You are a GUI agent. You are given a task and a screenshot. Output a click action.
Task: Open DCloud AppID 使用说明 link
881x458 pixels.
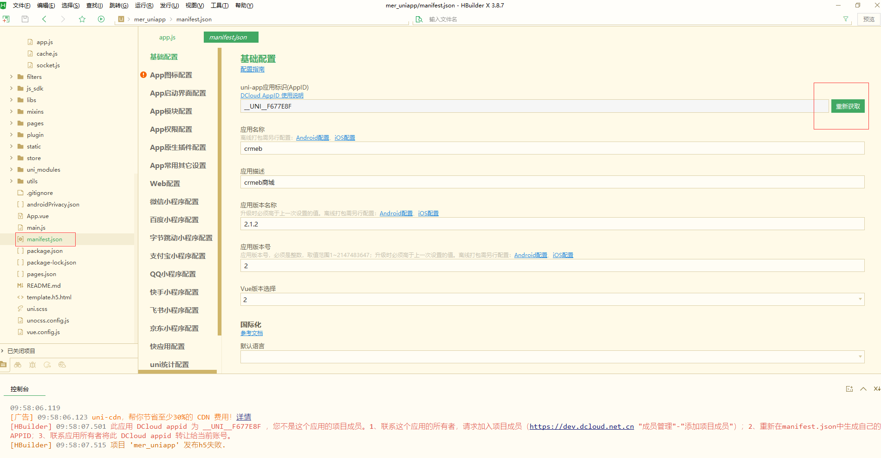[272, 95]
